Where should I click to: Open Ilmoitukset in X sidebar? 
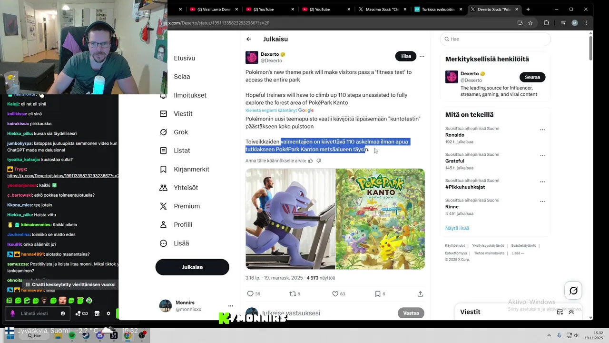[x=190, y=95]
